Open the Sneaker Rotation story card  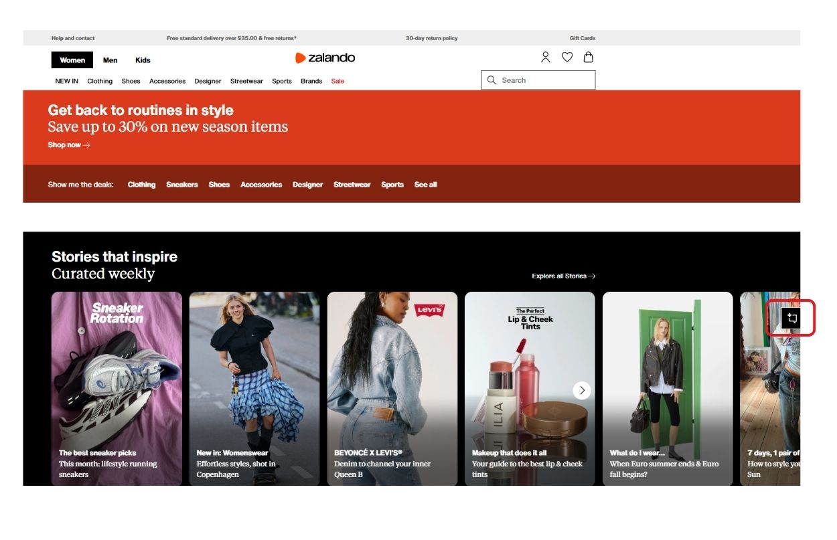coord(117,389)
